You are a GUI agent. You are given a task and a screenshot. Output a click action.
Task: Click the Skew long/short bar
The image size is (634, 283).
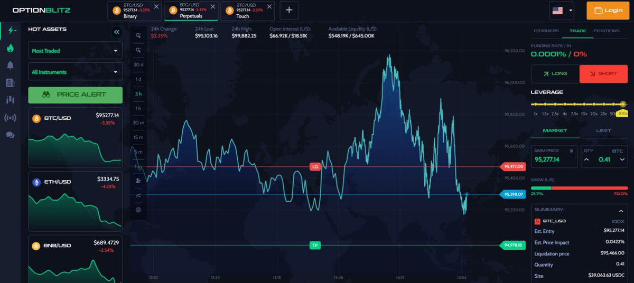(579, 187)
